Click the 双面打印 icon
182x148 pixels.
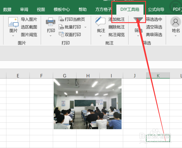[61, 34]
